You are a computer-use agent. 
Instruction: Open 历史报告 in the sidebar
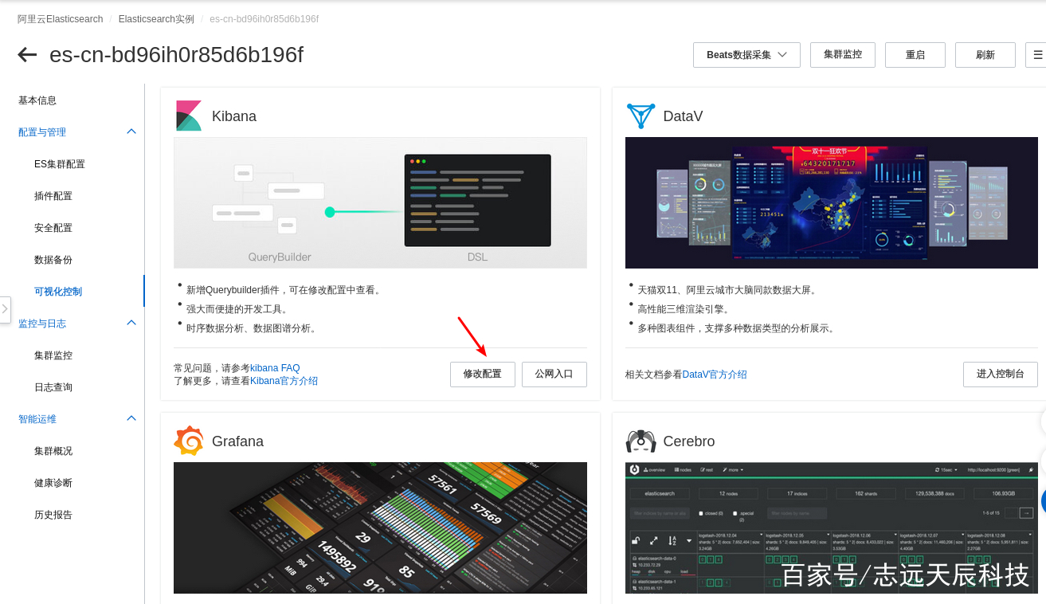[x=53, y=515]
